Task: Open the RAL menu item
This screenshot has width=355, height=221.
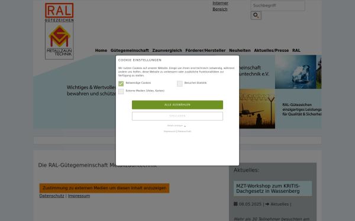Action: coord(296,51)
